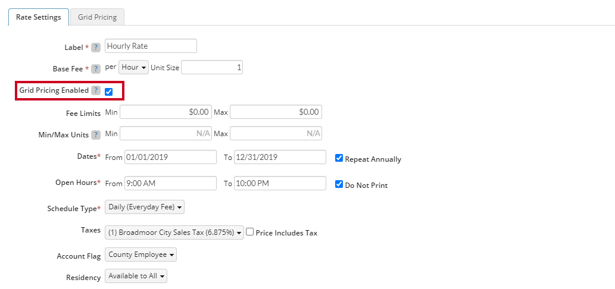The image size is (615, 289).
Task: Click the Open Hours From 9:00 AM field
Action: [170, 183]
